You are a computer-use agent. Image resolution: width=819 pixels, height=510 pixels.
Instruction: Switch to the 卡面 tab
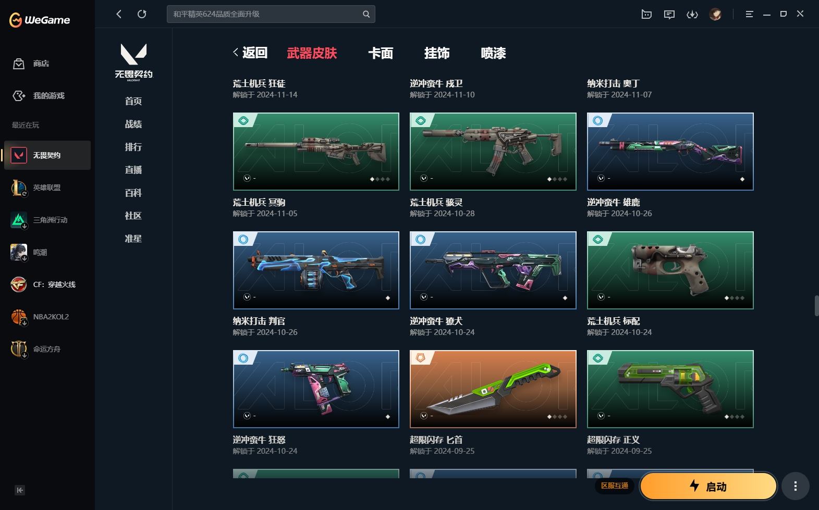click(381, 53)
